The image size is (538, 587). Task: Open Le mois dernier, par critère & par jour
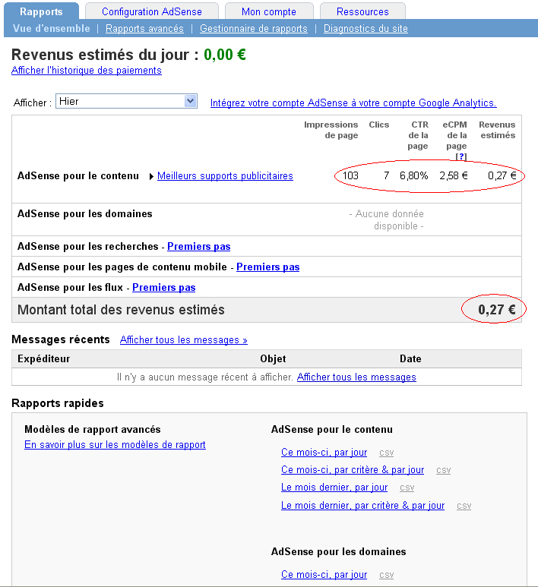(362, 506)
